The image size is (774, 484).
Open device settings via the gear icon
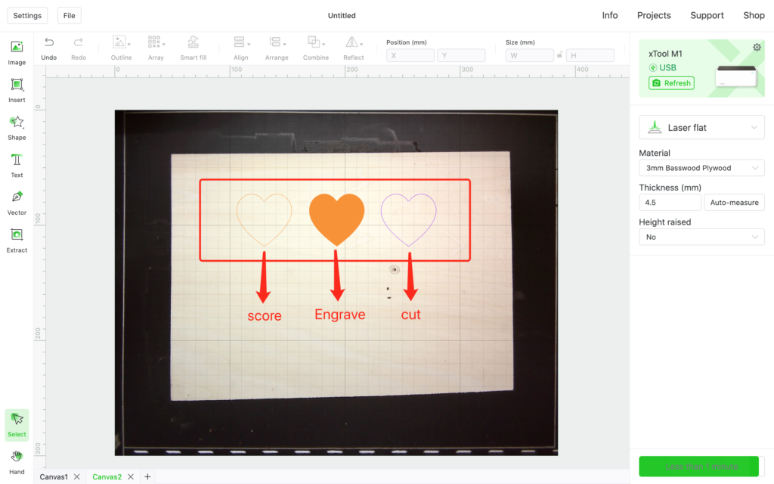[757, 47]
